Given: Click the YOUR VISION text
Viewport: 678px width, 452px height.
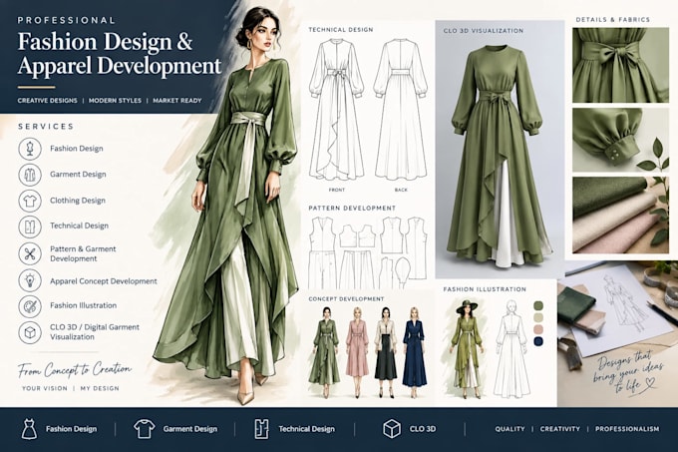Looking at the screenshot, I should 45,388.
